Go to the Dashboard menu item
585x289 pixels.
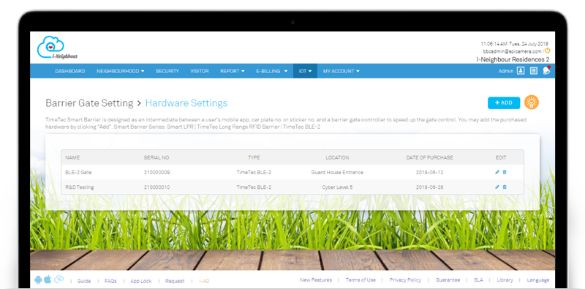click(69, 71)
